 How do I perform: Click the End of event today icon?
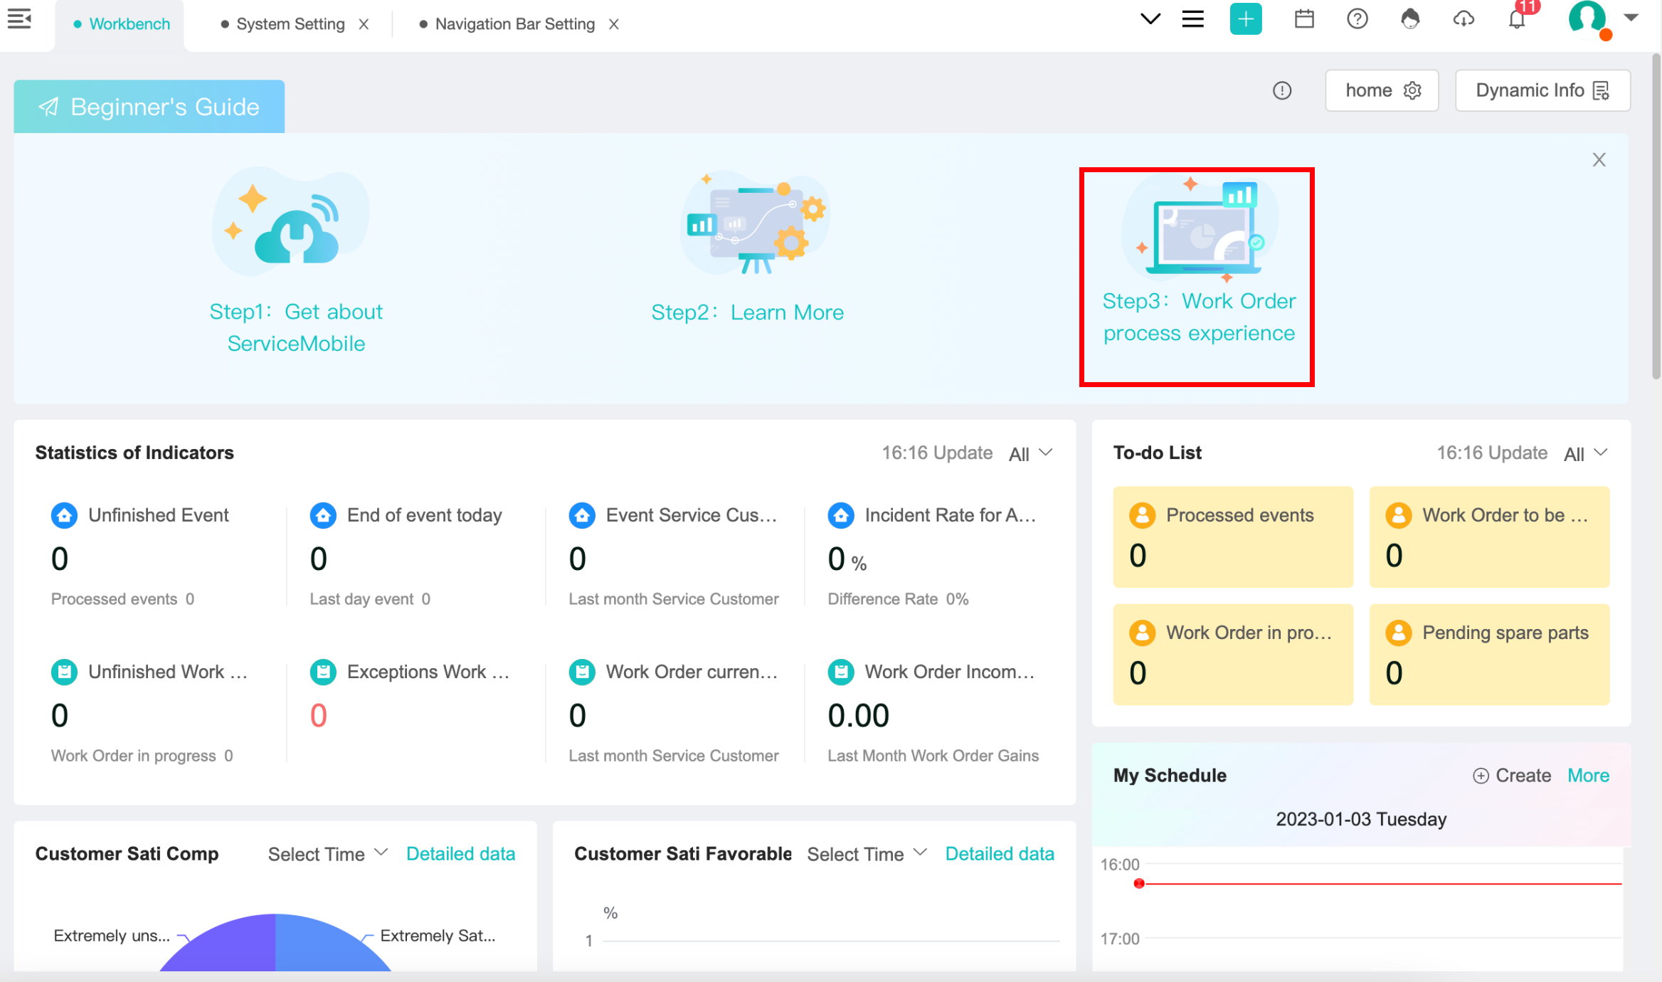pyautogui.click(x=323, y=515)
